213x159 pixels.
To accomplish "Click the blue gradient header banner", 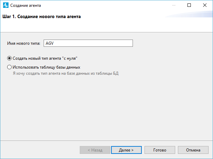I will pos(189,14).
